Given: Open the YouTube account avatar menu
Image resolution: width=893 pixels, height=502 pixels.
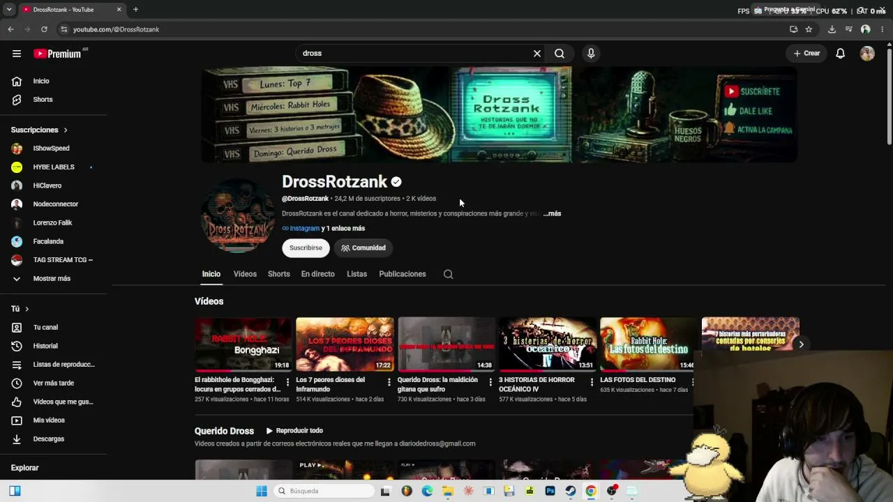Looking at the screenshot, I should point(867,54).
